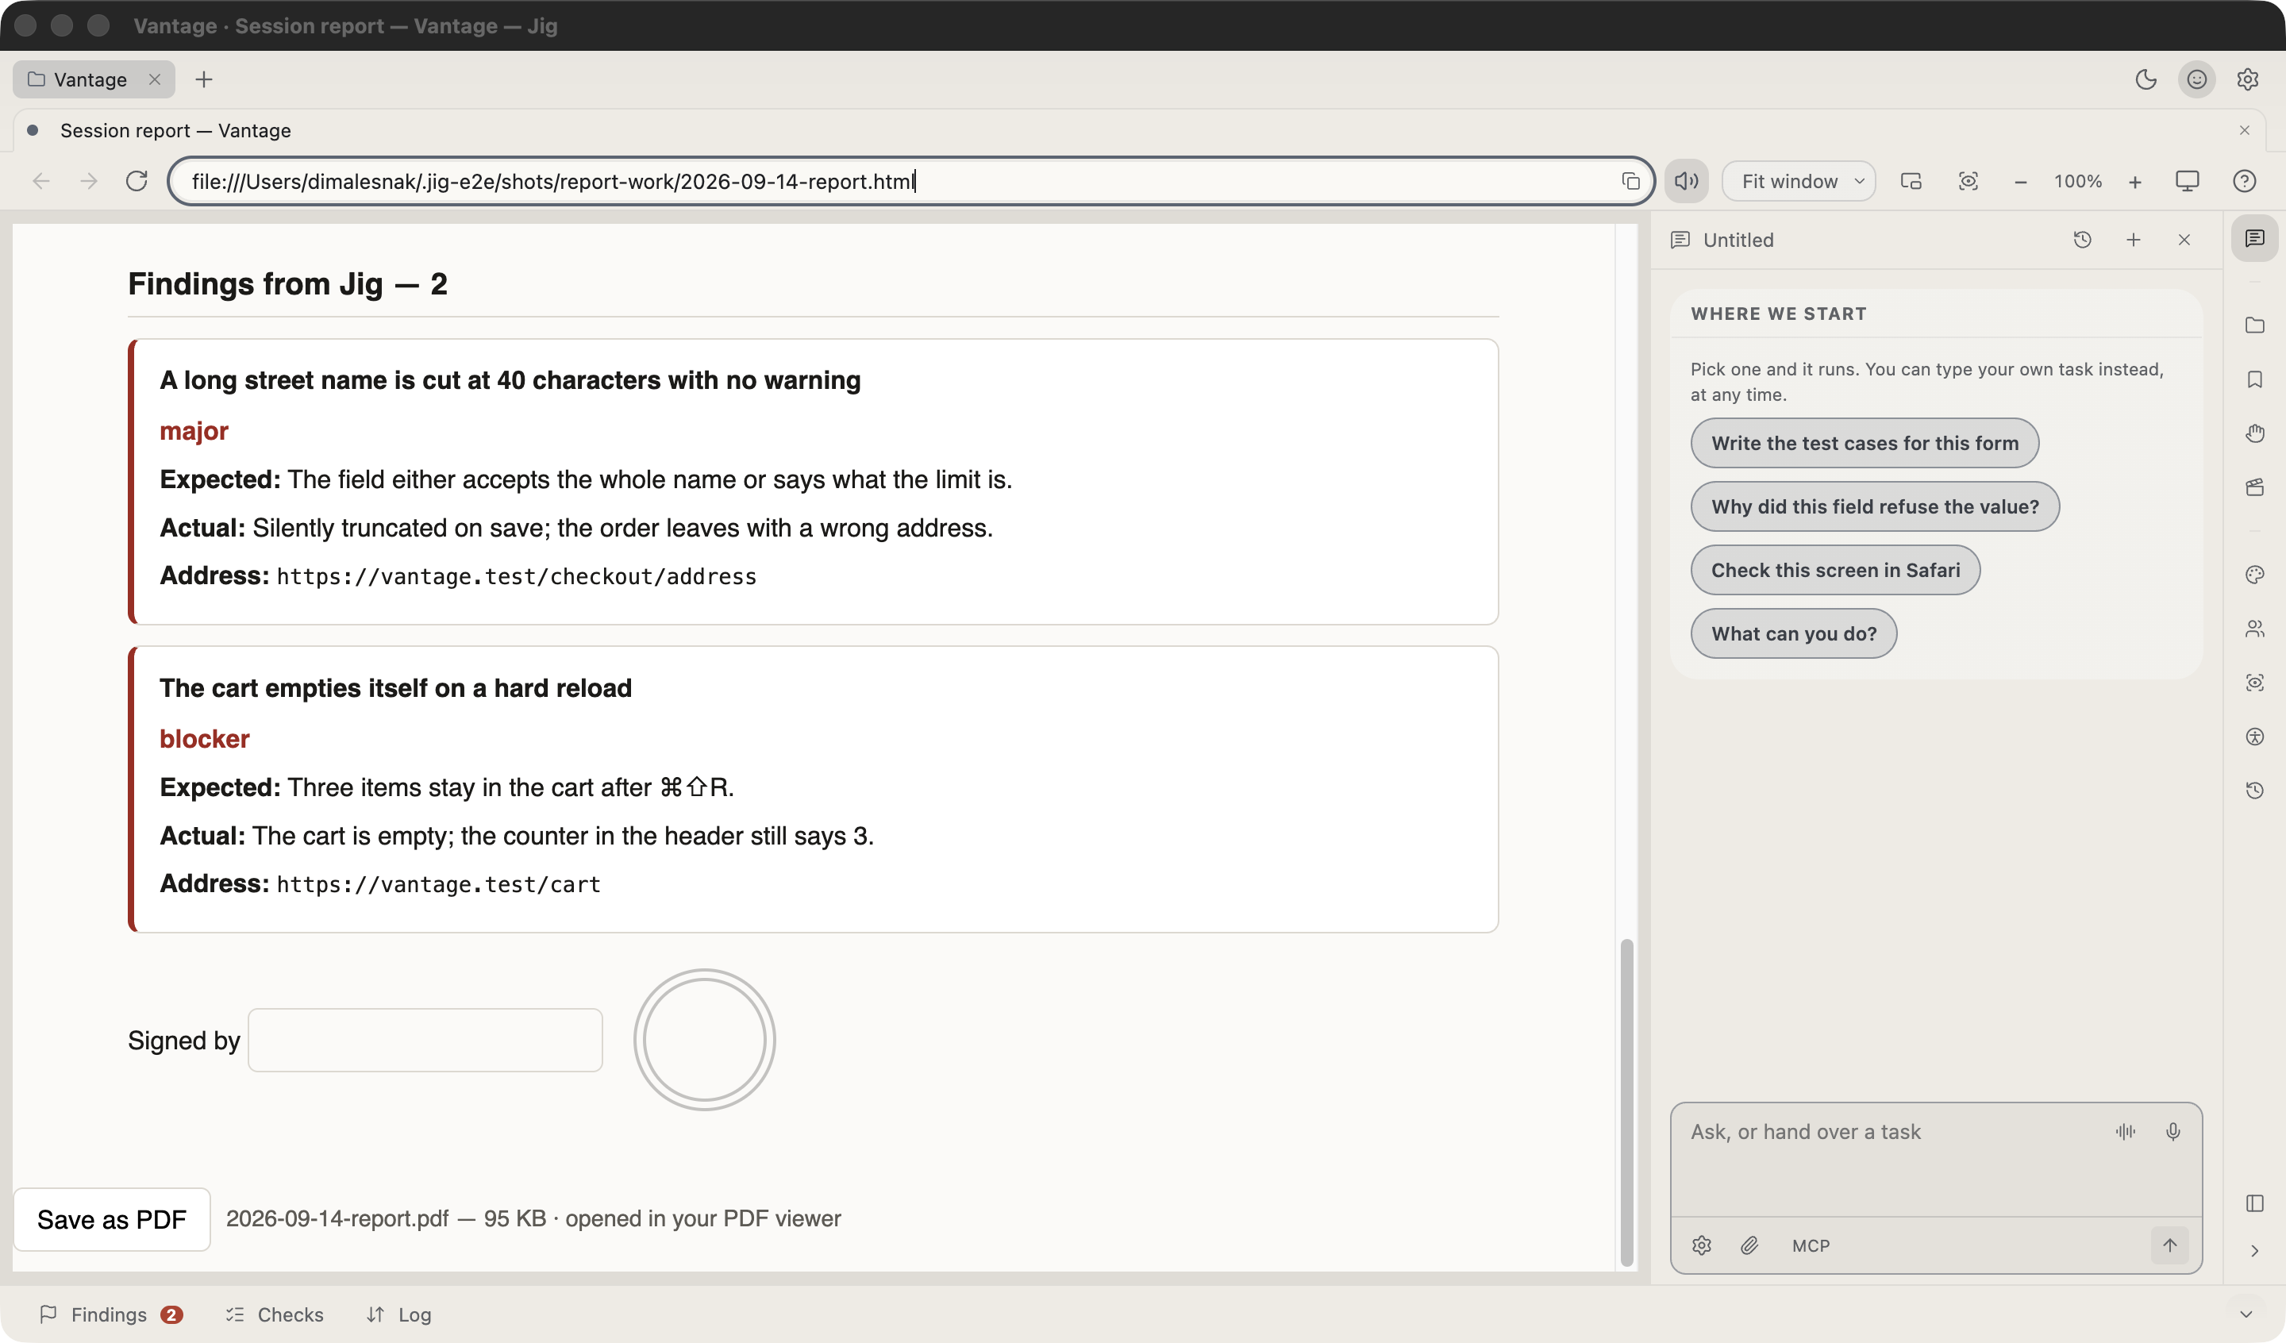Go forward to next page

(x=89, y=182)
